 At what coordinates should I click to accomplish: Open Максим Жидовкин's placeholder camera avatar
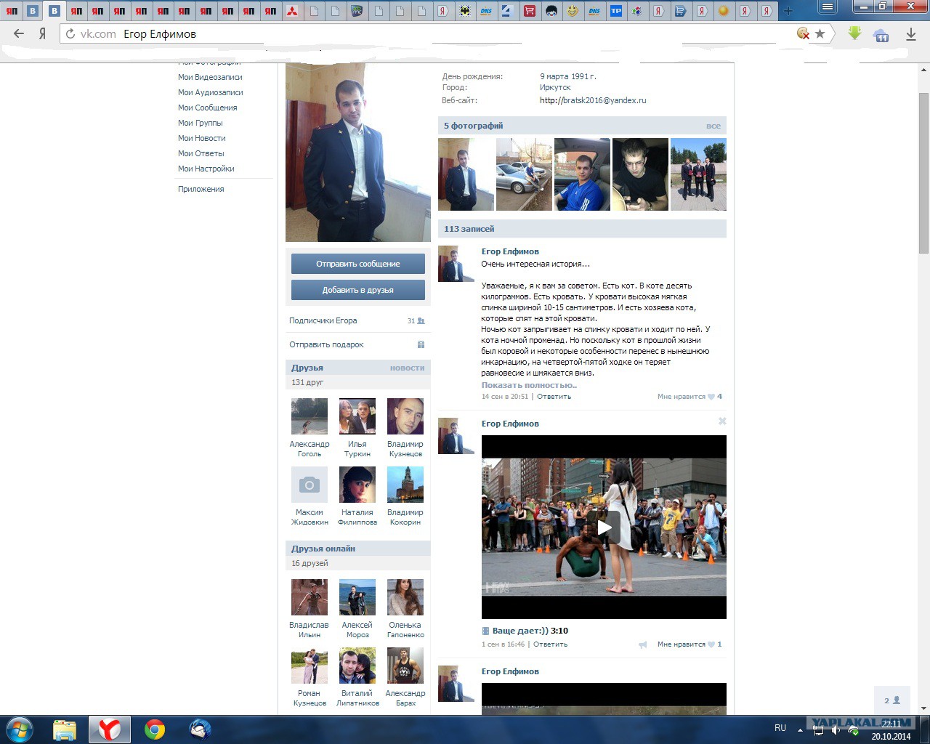coord(310,485)
